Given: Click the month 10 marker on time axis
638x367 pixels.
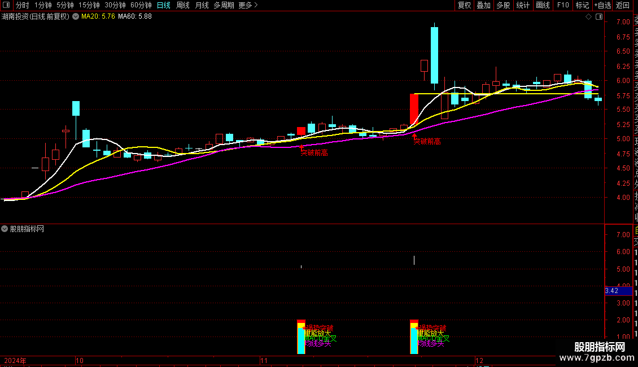Looking at the screenshot, I should [x=80, y=361].
